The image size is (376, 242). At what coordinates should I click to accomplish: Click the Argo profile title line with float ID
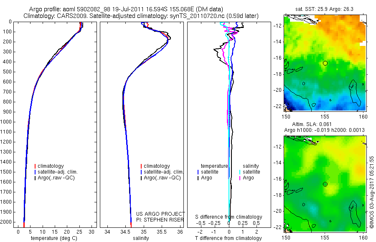(126, 9)
